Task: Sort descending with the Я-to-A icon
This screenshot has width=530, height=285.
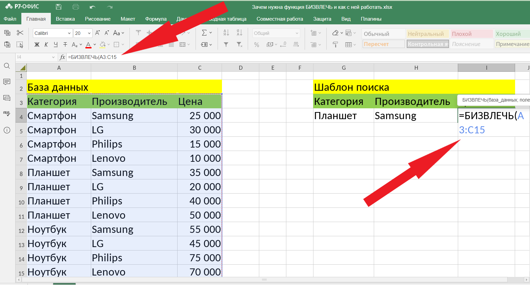Action: 239,33
